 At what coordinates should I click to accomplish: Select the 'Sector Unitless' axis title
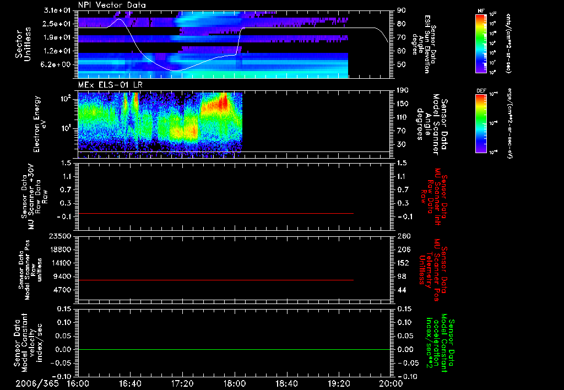pos(23,44)
